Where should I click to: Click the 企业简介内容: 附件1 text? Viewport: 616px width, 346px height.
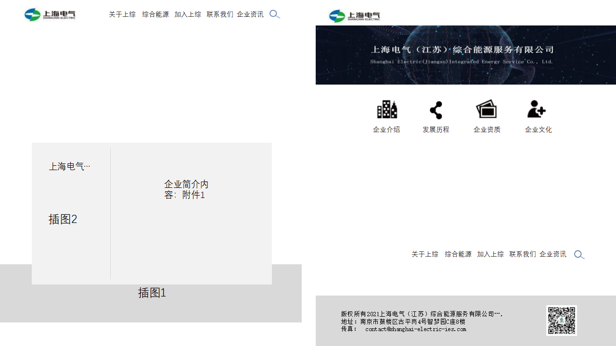[186, 189]
